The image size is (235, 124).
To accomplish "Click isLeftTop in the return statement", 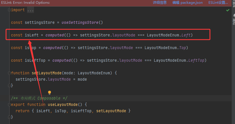I will 81,111.
